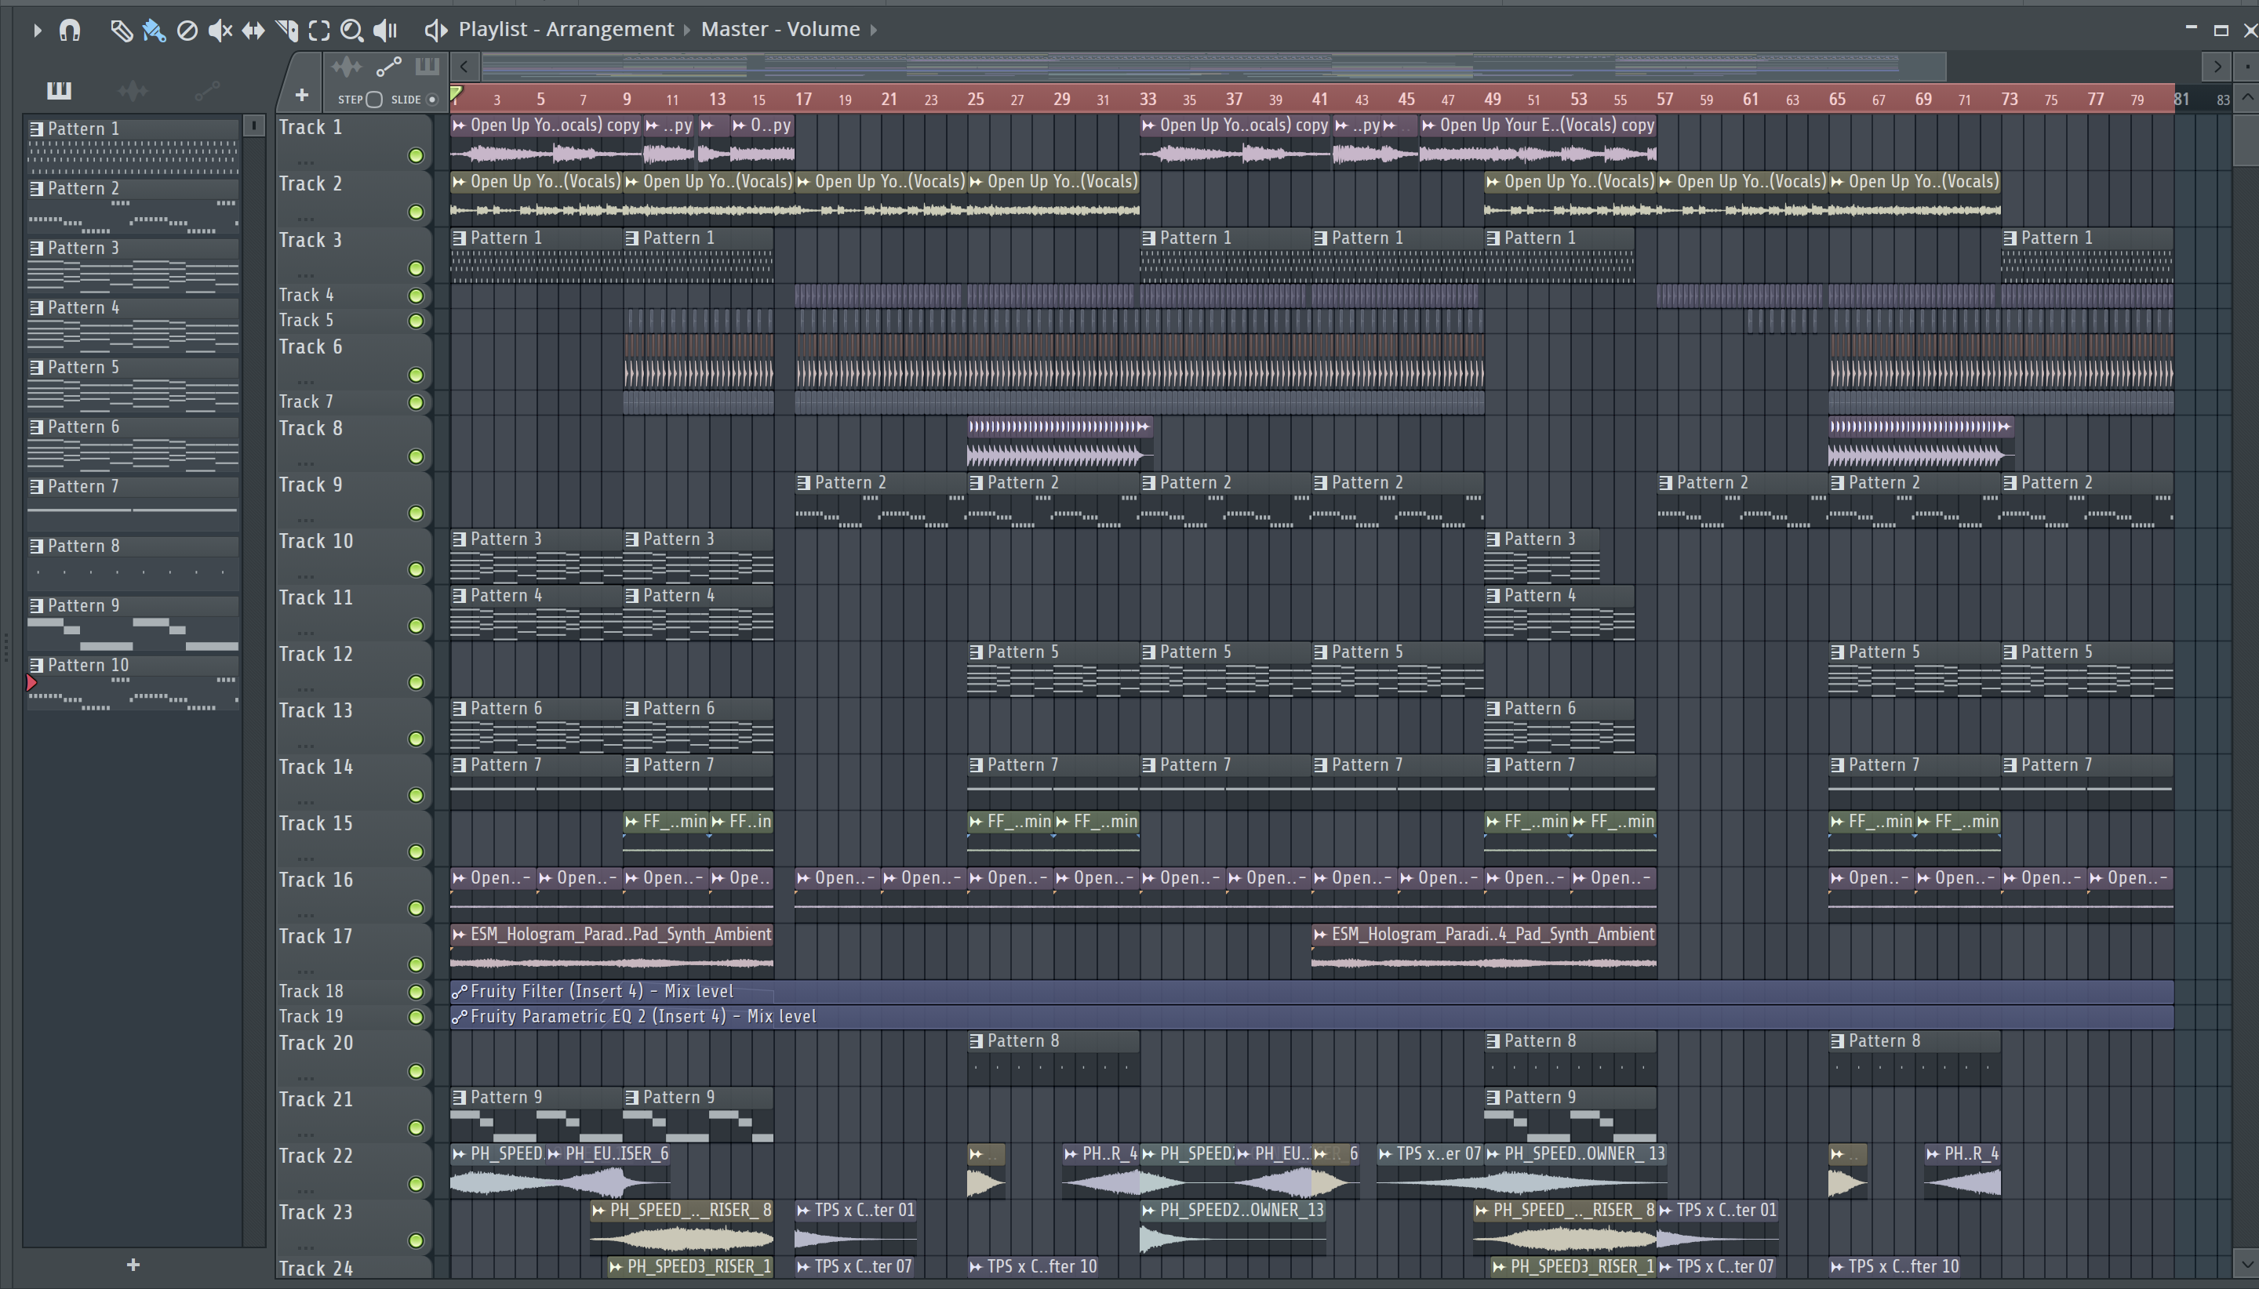The height and width of the screenshot is (1289, 2259).
Task: Click the Track 3 header label
Action: pyautogui.click(x=310, y=240)
